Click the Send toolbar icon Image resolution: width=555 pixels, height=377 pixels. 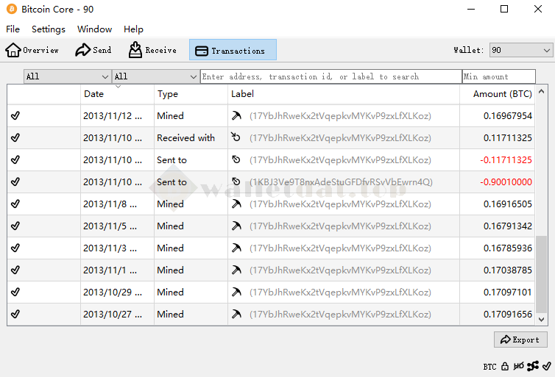pos(83,50)
